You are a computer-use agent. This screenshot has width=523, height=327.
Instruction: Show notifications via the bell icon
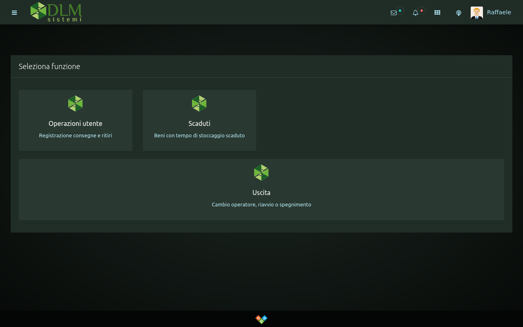(x=416, y=13)
